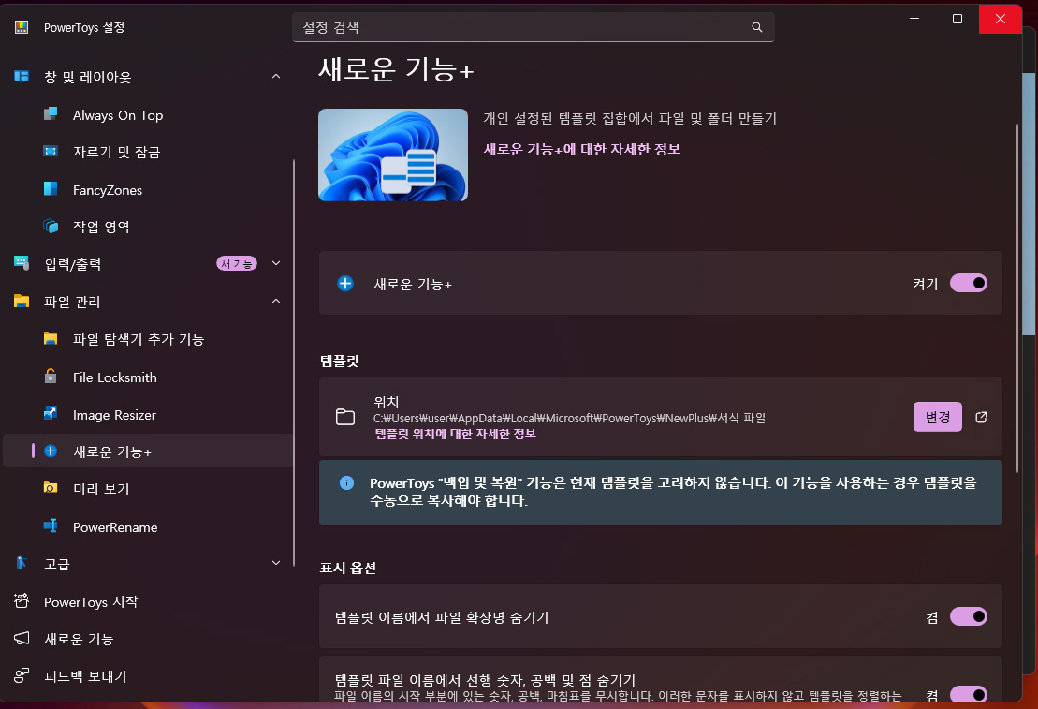The image size is (1038, 709).
Task: Click the info icon in backup notice
Action: [346, 482]
